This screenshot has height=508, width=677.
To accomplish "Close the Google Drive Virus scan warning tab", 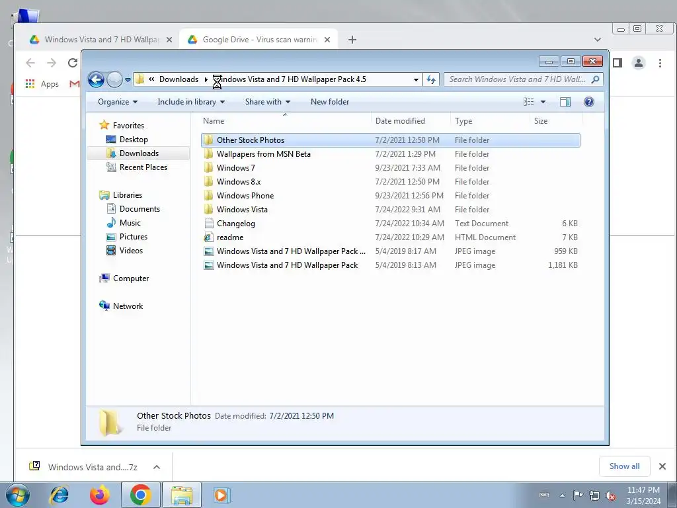I will pos(327,40).
